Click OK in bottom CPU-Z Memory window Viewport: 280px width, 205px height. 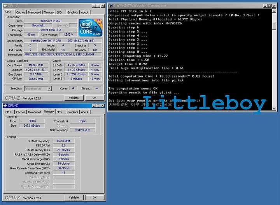[x=94, y=197]
